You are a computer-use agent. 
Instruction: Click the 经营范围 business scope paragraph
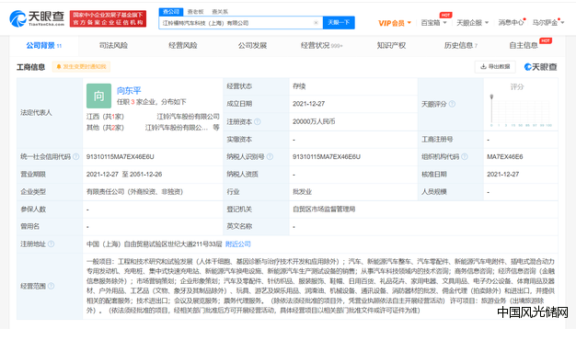point(320,286)
